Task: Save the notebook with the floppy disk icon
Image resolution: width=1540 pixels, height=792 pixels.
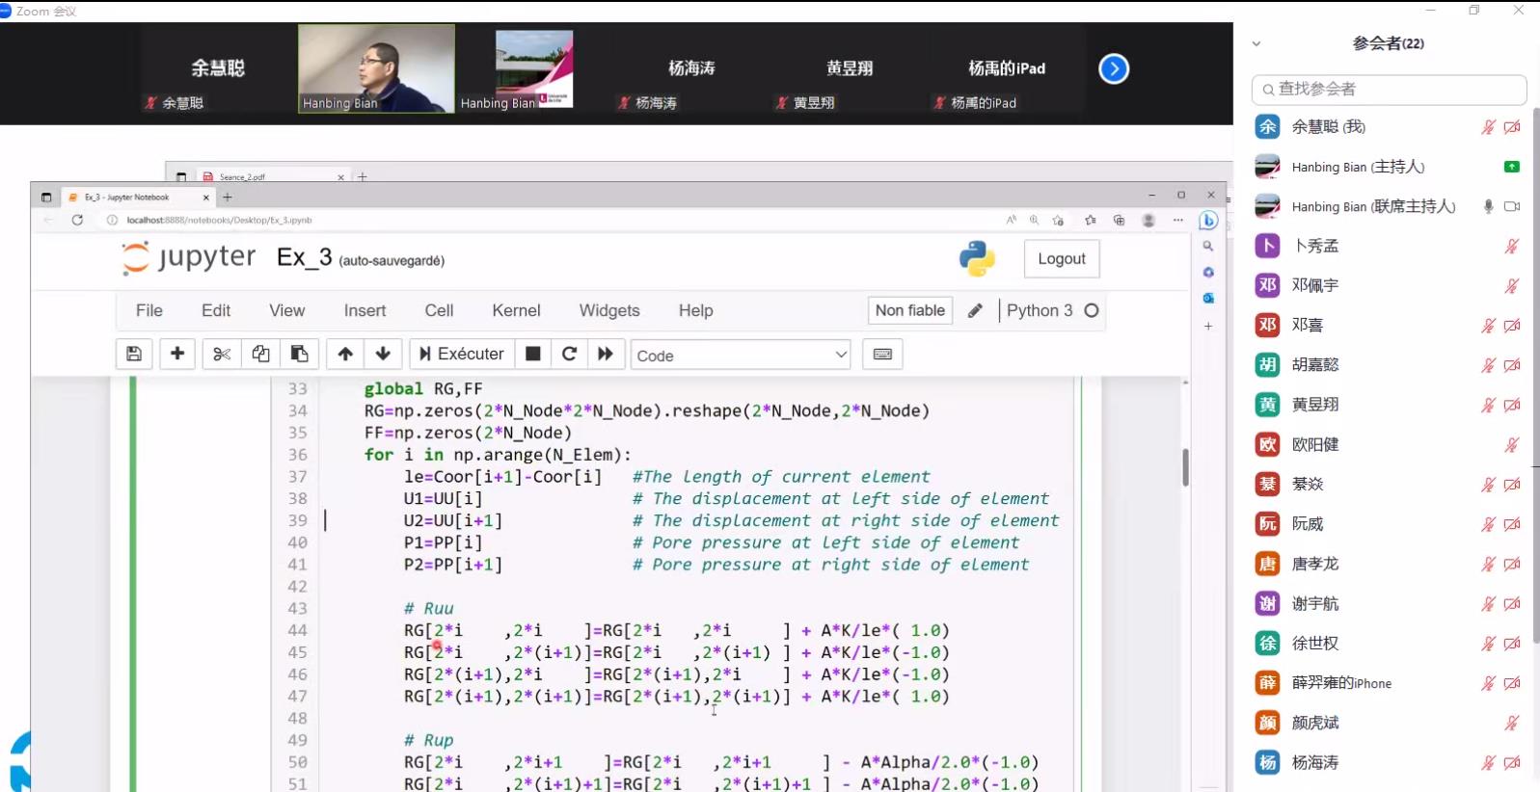Action: click(134, 355)
